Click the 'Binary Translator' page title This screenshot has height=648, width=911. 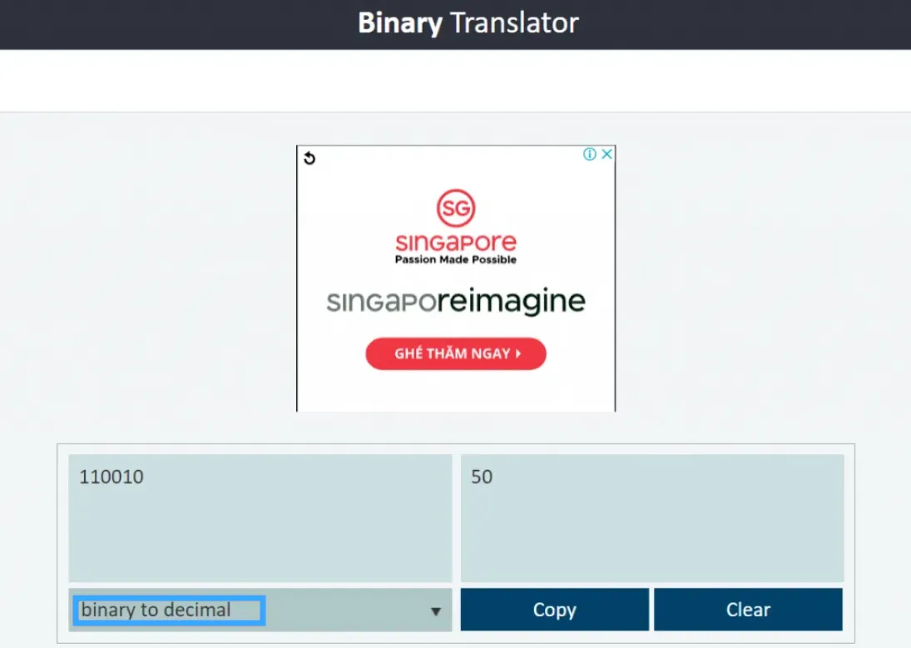468,22
